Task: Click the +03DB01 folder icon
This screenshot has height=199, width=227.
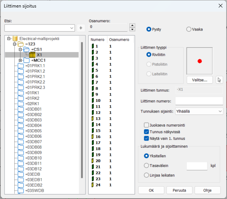Action: (x=21, y=109)
